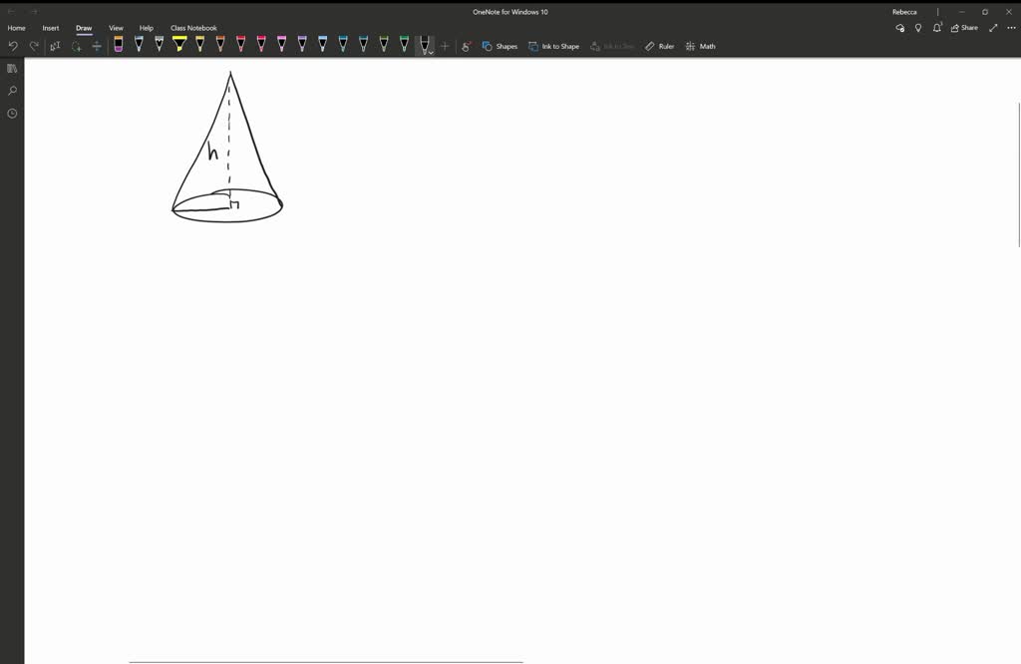Select the selected black pen
This screenshot has width=1021, height=664.
coord(423,44)
